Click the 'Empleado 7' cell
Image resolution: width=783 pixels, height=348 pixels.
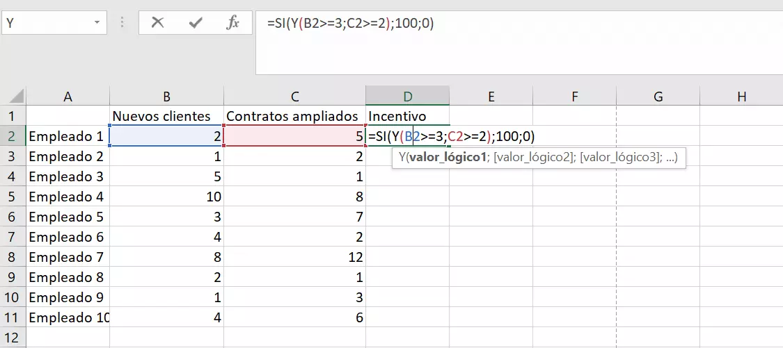(x=68, y=257)
